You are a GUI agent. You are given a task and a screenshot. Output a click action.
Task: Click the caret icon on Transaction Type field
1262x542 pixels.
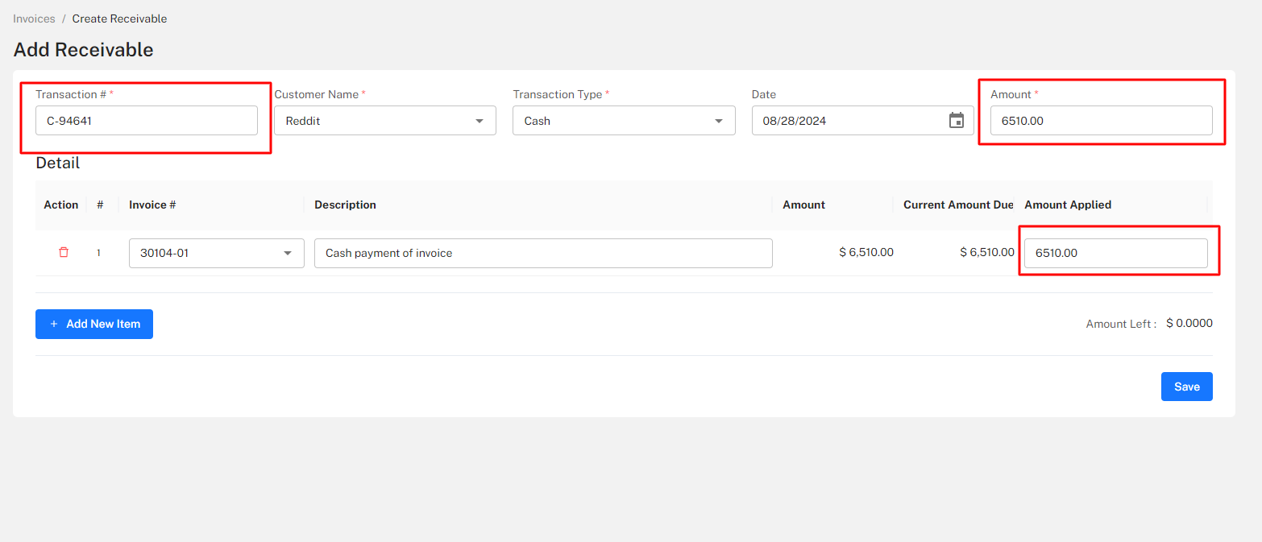click(x=718, y=120)
